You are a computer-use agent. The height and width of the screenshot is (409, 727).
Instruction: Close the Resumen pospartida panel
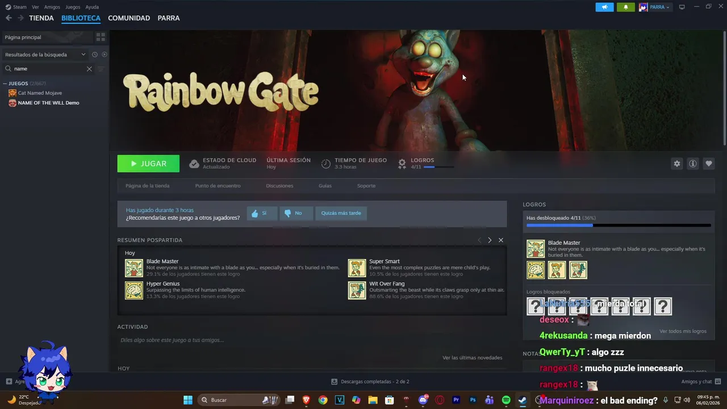501,240
